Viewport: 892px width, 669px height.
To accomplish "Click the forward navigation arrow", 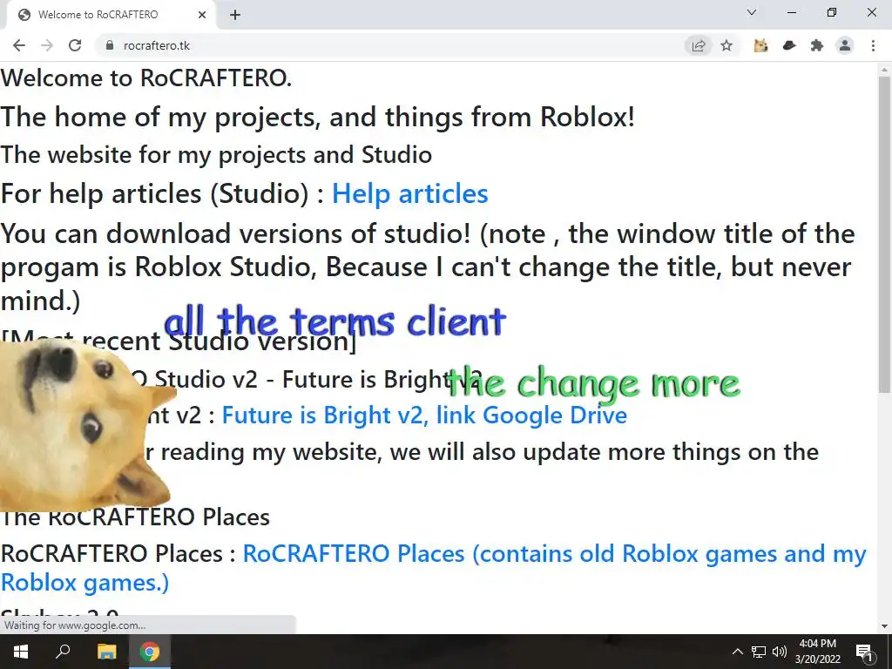I will tap(47, 45).
